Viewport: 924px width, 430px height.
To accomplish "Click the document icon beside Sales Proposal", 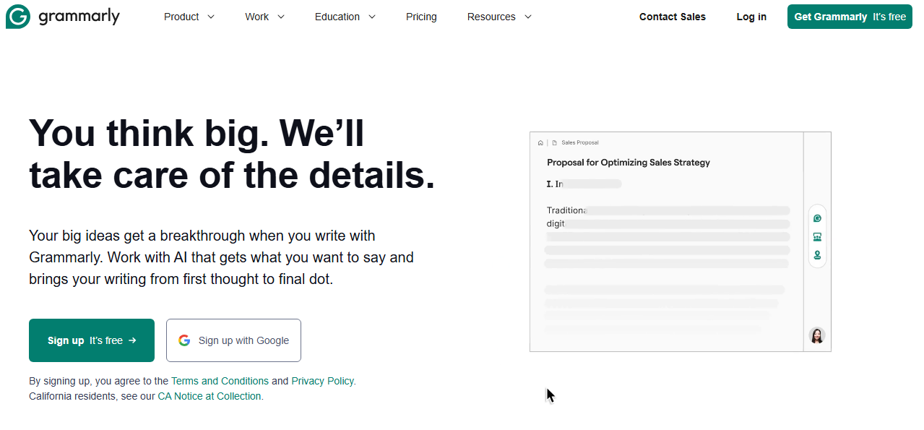I will [555, 143].
